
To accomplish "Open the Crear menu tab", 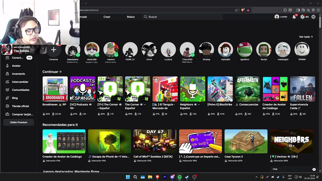I will (107, 17).
